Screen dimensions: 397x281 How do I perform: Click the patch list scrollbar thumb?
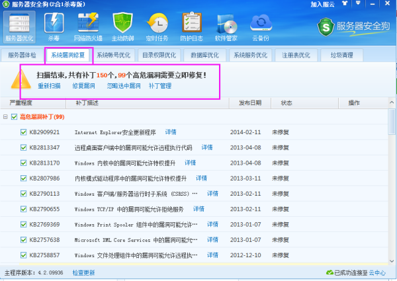pyautogui.click(x=392, y=122)
